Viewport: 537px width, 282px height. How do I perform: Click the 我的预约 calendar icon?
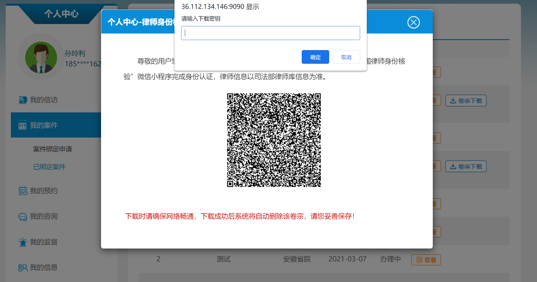[x=23, y=191]
